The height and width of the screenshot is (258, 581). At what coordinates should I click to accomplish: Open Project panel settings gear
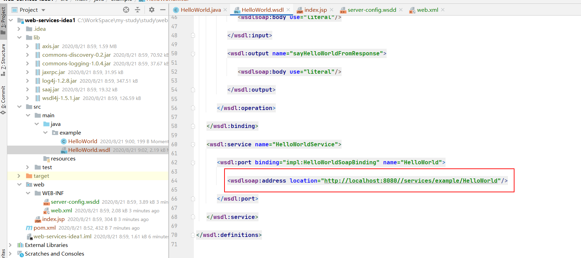pos(151,10)
